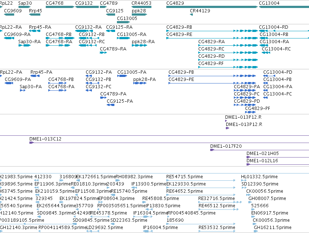Click the CG9609 gene label

coord(13,11)
